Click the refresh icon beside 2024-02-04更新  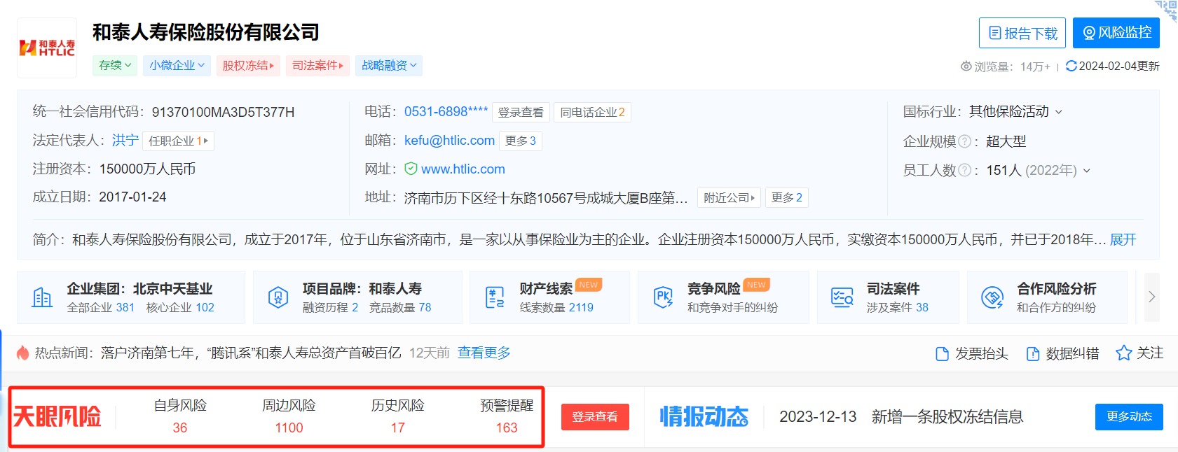1071,66
